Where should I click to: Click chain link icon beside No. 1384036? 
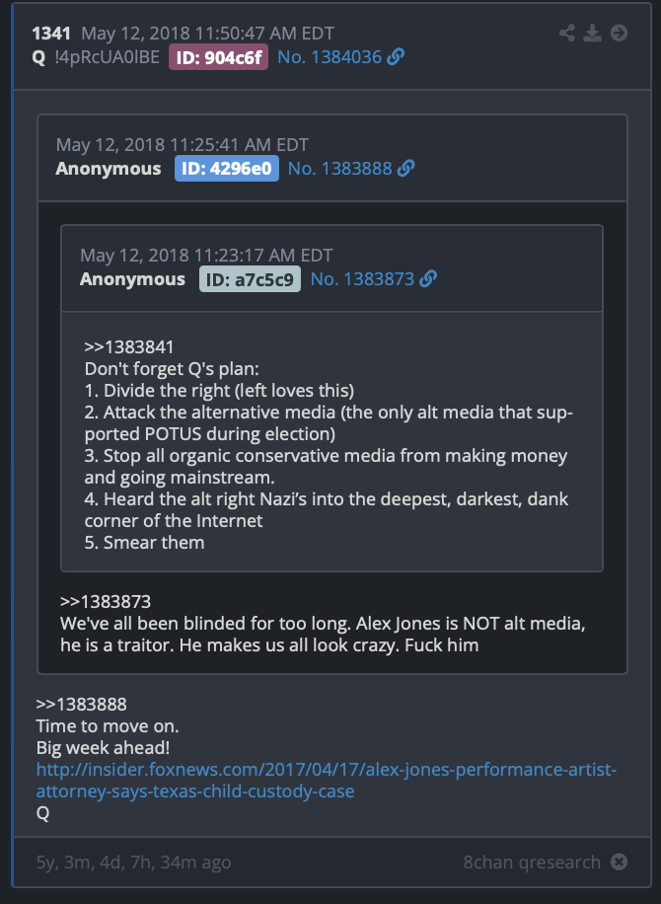pyautogui.click(x=396, y=56)
